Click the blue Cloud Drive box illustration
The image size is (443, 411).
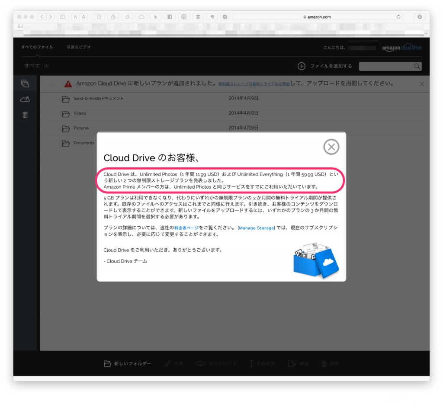(x=316, y=260)
